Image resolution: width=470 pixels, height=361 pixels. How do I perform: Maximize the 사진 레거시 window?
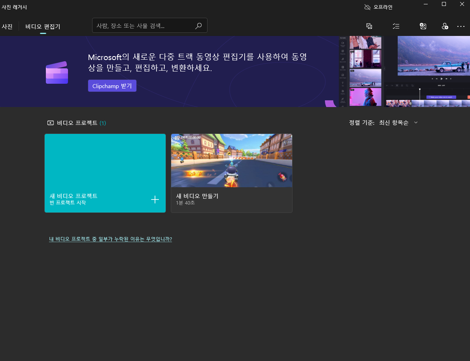click(444, 4)
